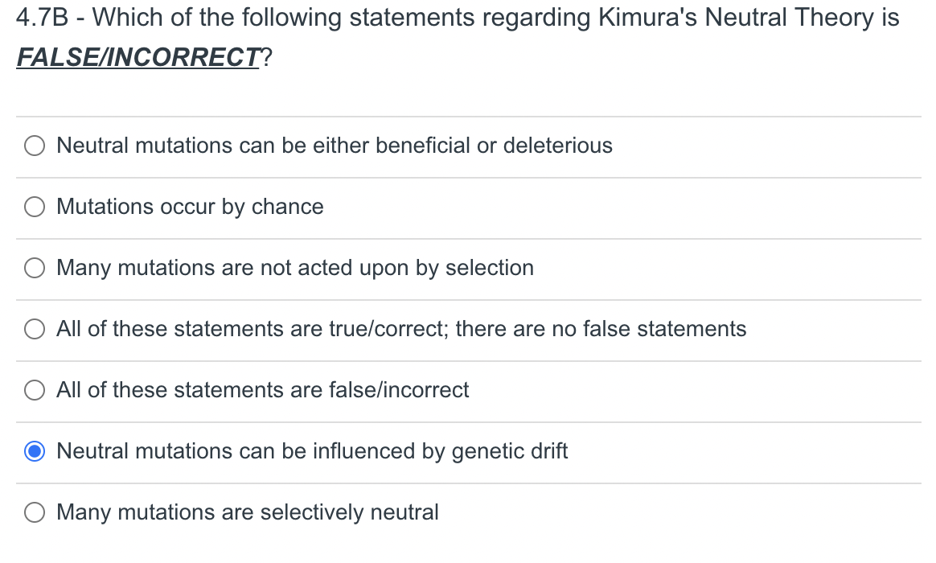Viewport: 936px width, 563px height.
Task: Pick radio for "not acted upon by selection"
Action: 35,268
